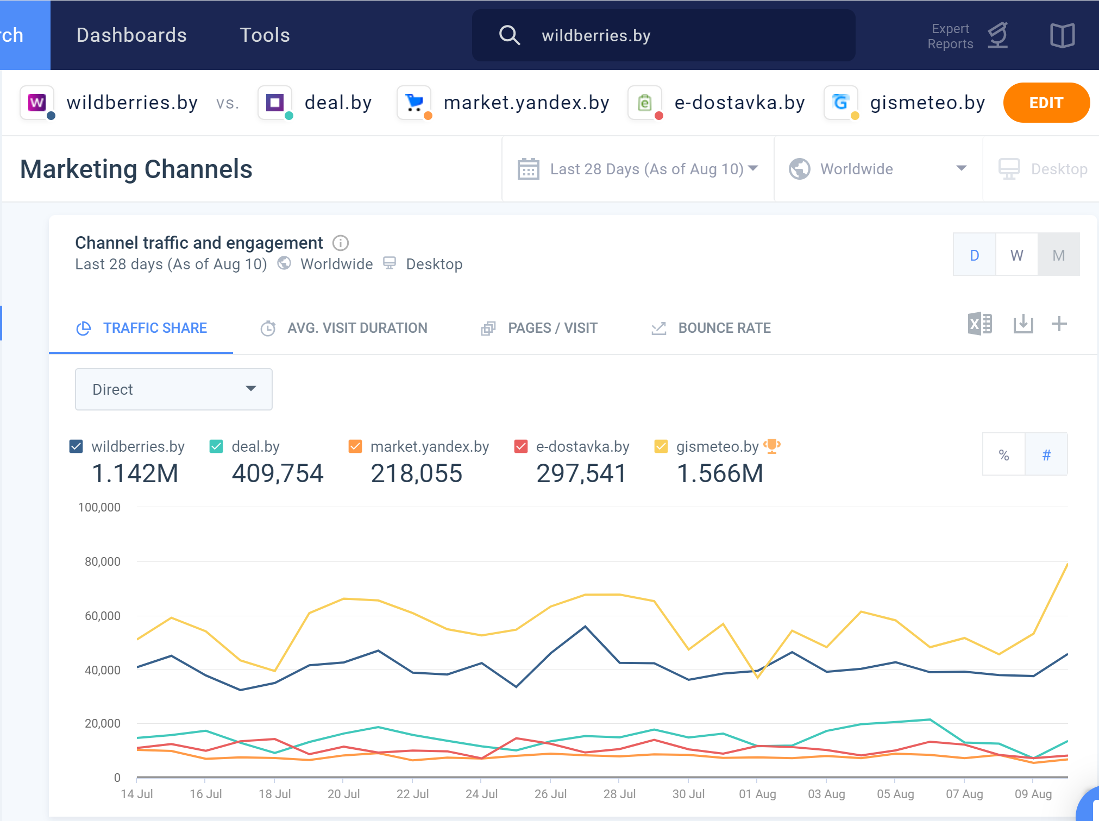Viewport: 1099px width, 821px height.
Task: Click the globe icon beside Worldwide filter
Action: pos(799,169)
